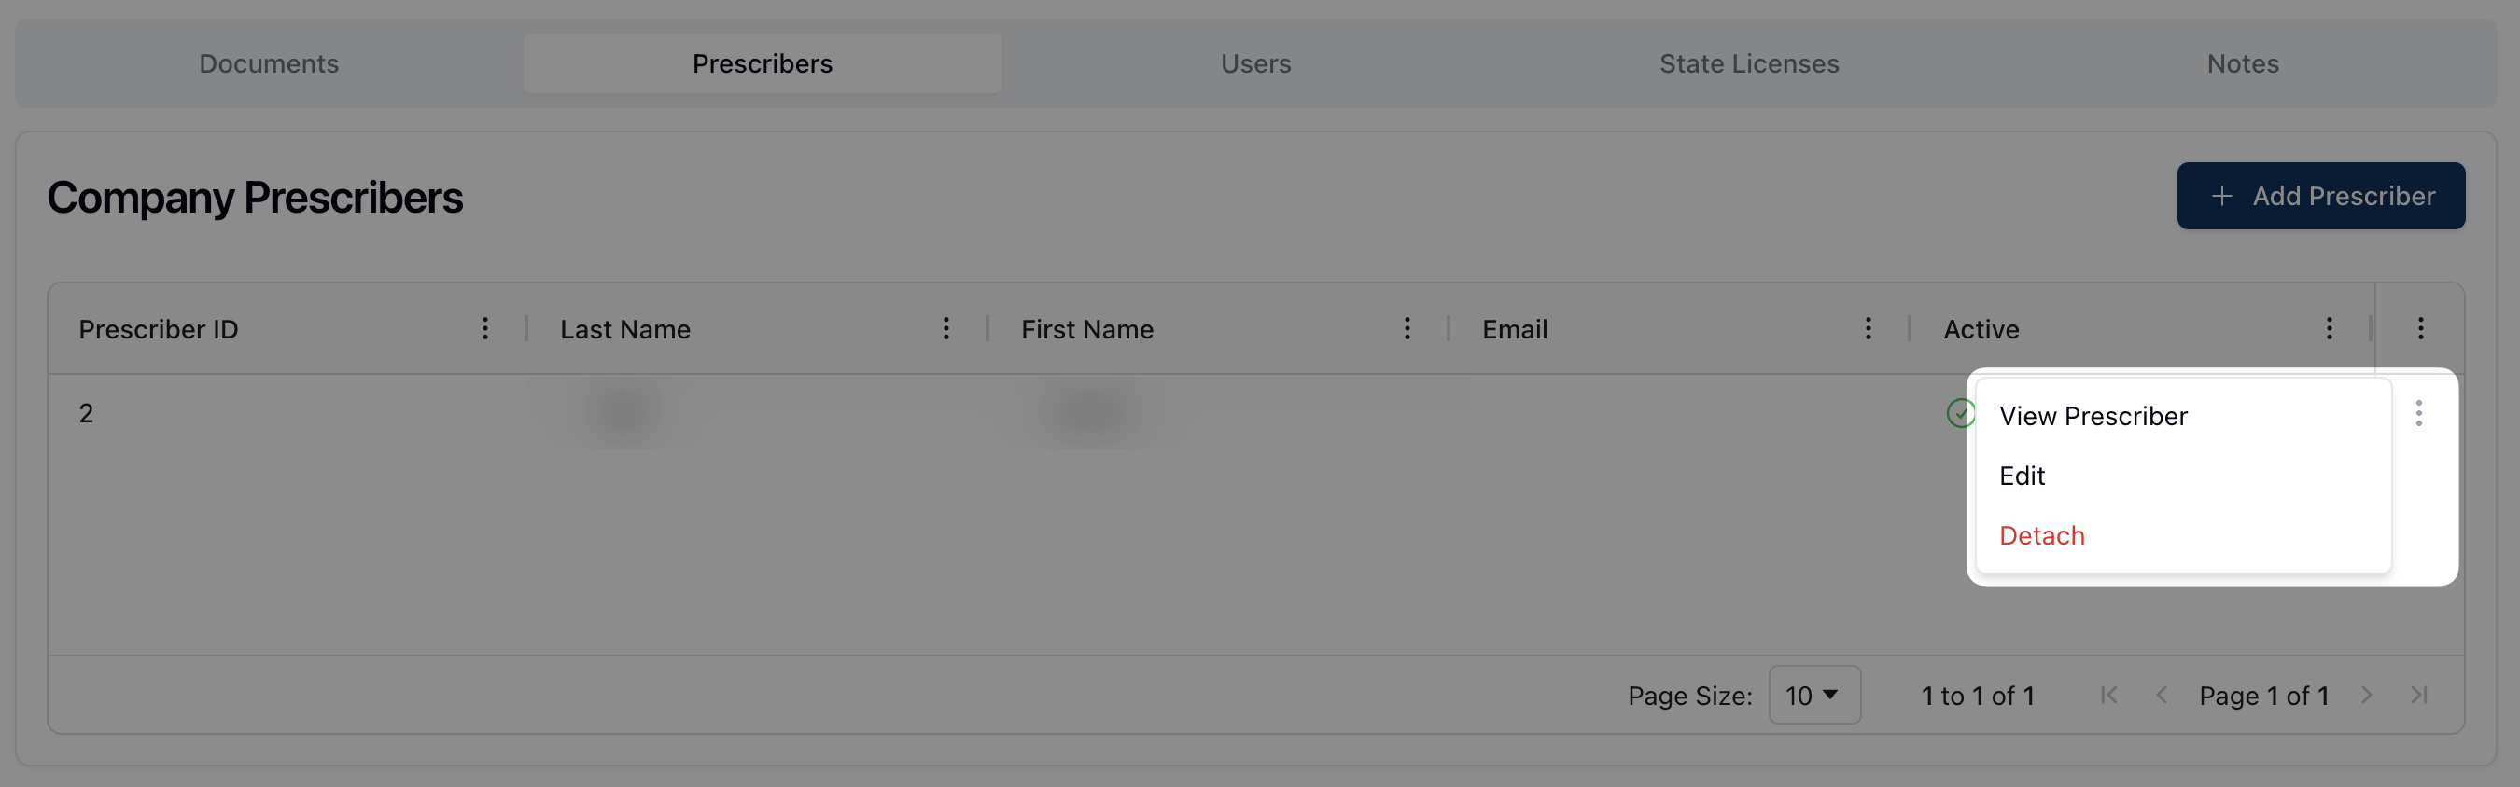
Task: Go to the previous page arrow
Action: point(2161,695)
